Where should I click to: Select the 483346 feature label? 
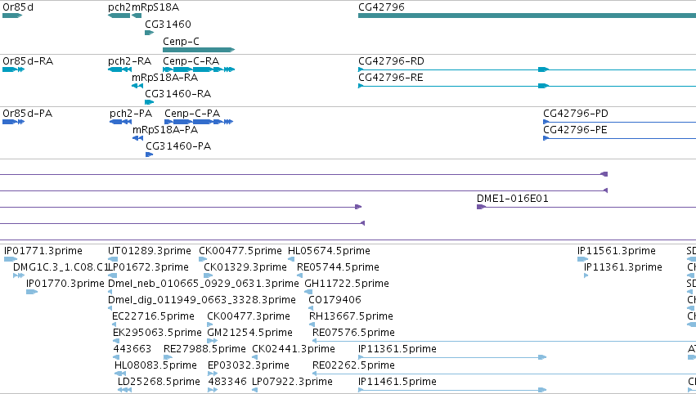click(x=227, y=383)
